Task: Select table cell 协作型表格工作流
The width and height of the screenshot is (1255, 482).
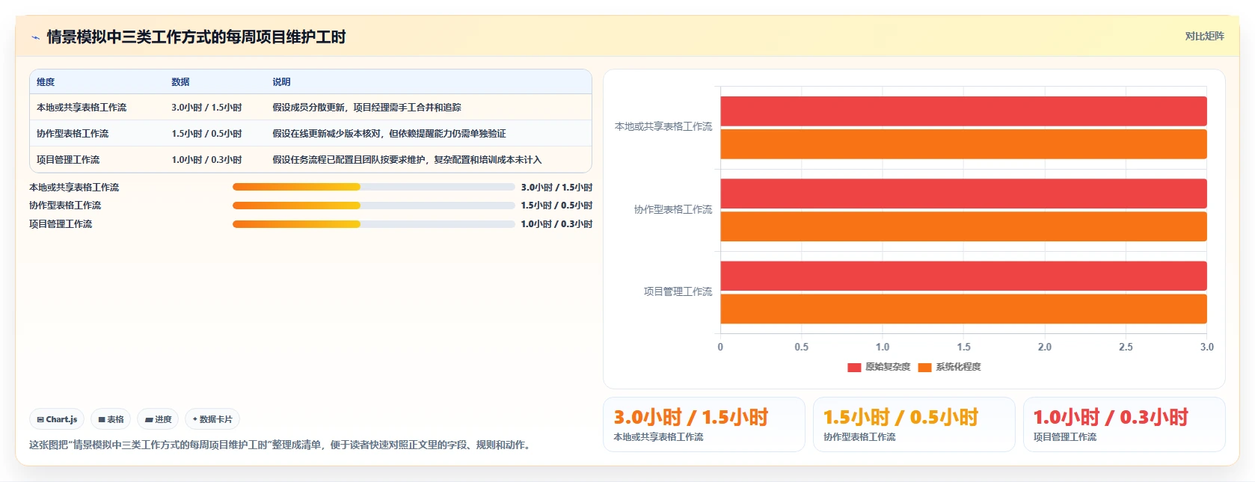Action: [73, 134]
